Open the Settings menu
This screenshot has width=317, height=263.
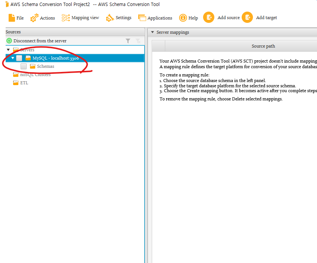pyautogui.click(x=118, y=18)
